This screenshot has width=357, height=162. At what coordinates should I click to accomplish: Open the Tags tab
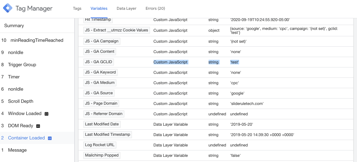(x=77, y=9)
